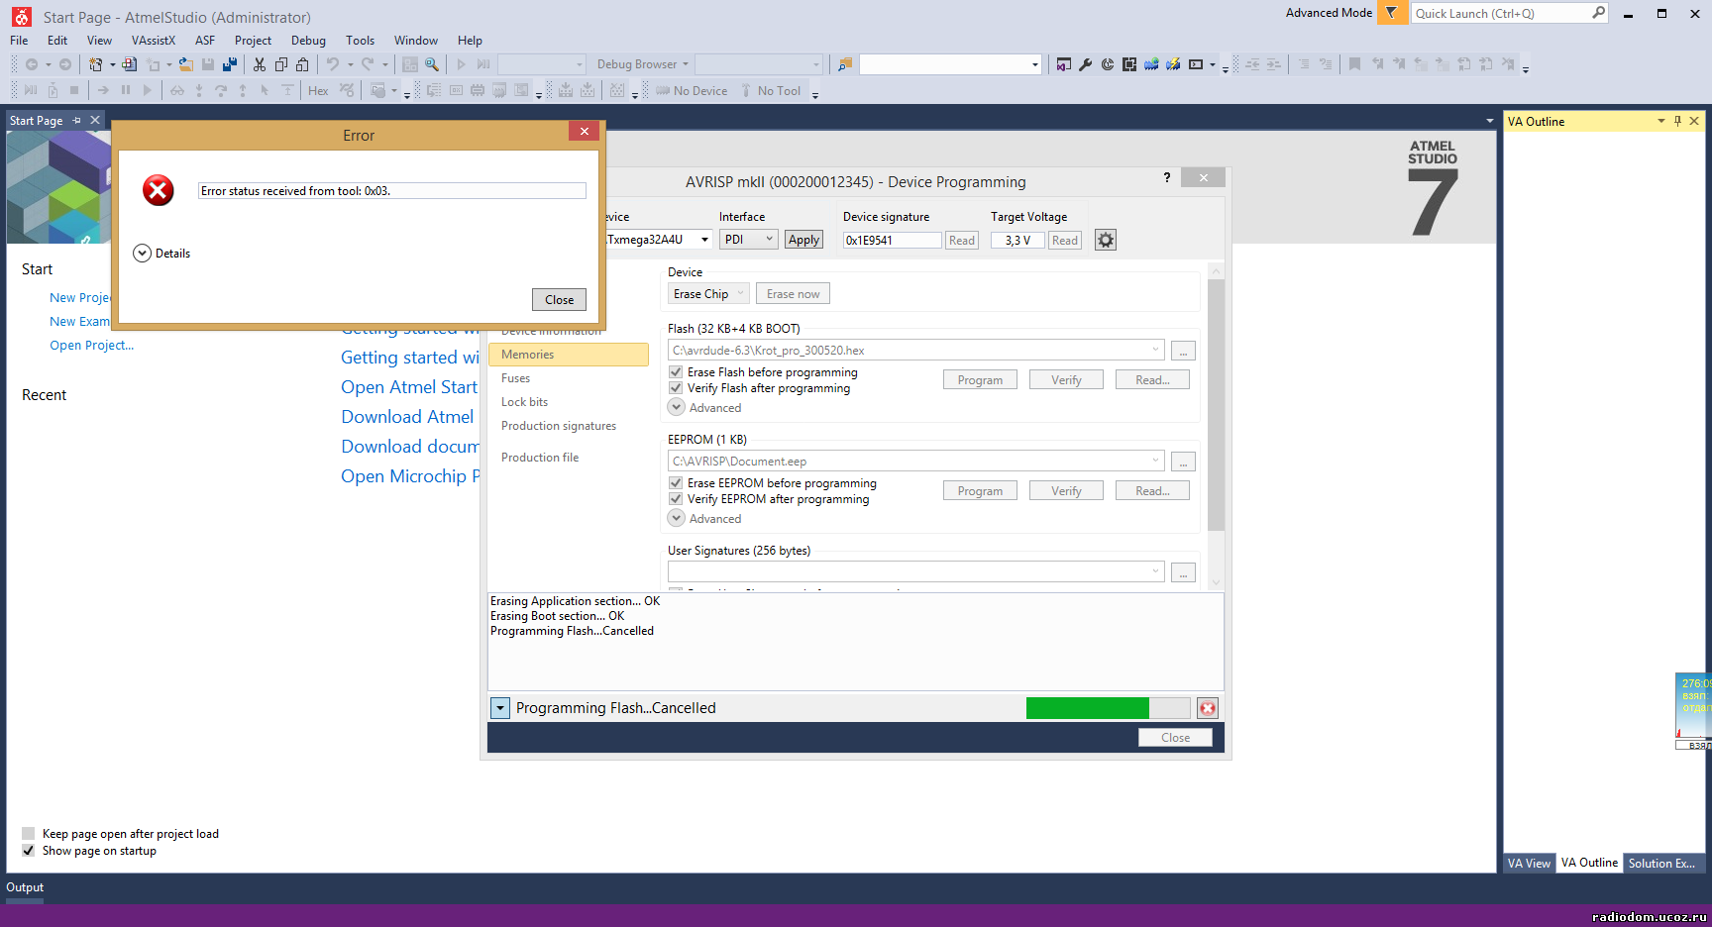The height and width of the screenshot is (927, 1712).
Task: Open the Debug Browser dropdown
Action: 642,64
